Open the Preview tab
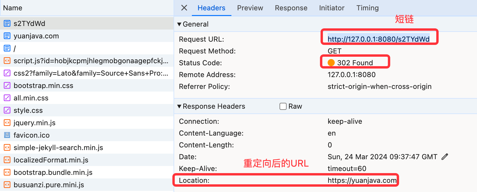Screen dimensions: 477x192 point(250,8)
